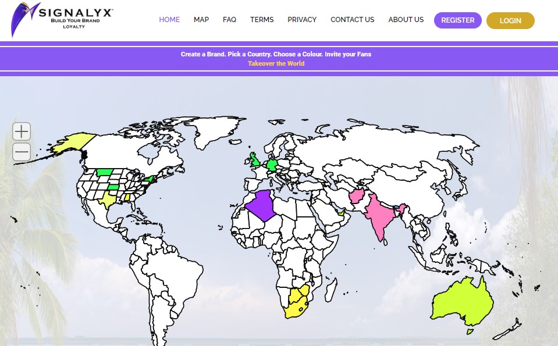View the PRIVACY page

(302, 19)
